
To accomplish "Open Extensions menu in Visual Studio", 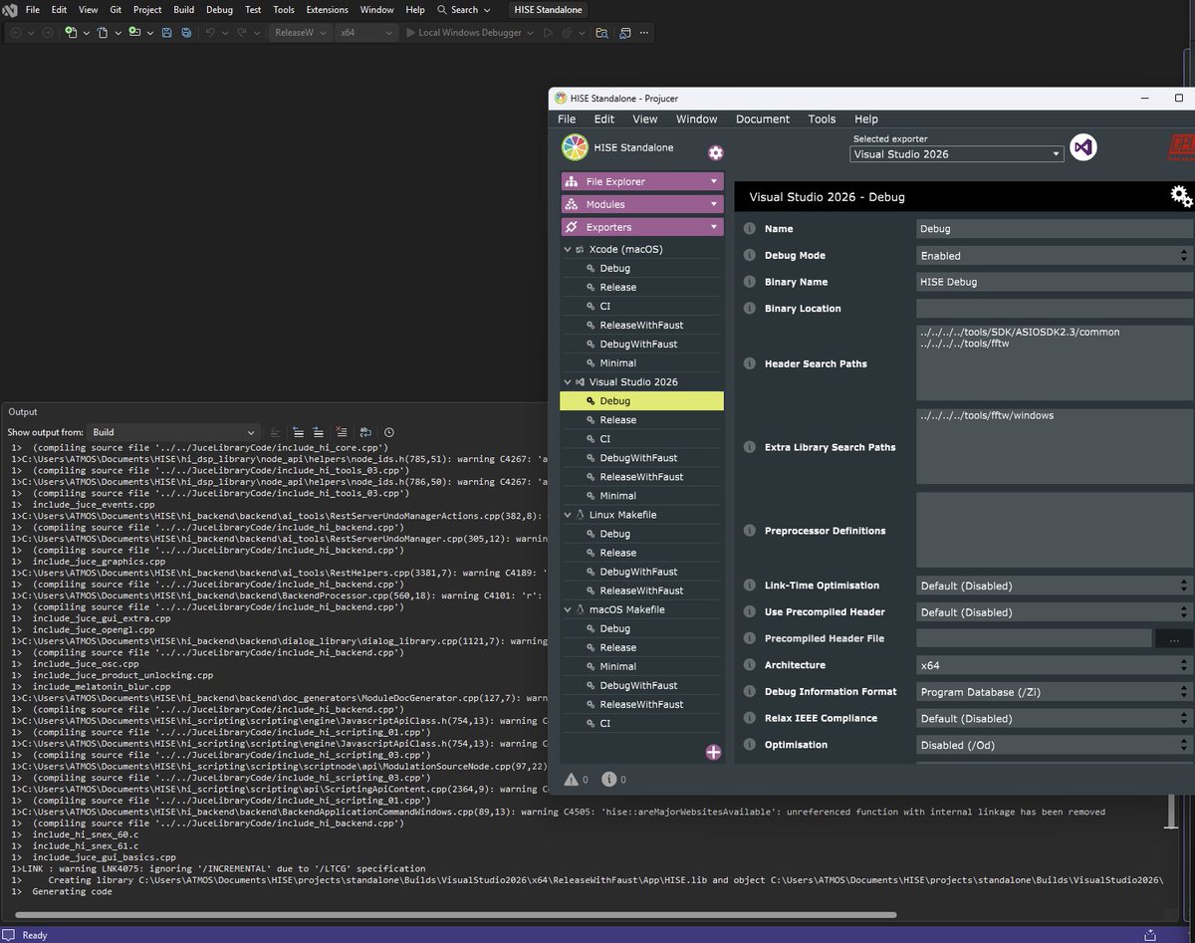I will pyautogui.click(x=327, y=10).
